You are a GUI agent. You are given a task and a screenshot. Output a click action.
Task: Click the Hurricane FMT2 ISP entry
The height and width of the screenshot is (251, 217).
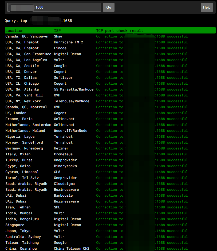[x=68, y=42]
